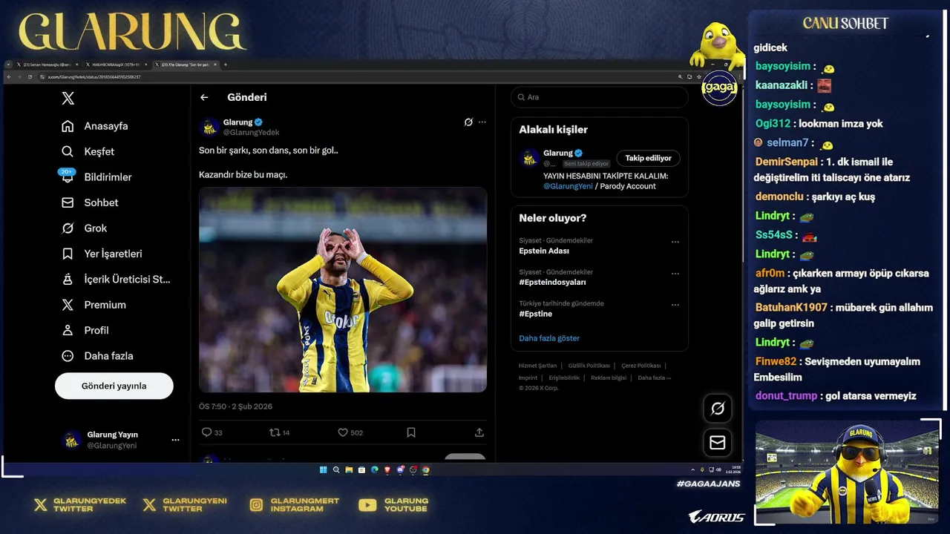Image resolution: width=950 pixels, height=534 pixels.
Task: Bookmark the post
Action: [x=411, y=432]
